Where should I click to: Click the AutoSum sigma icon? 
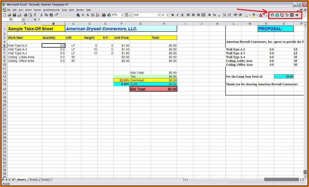pos(83,15)
